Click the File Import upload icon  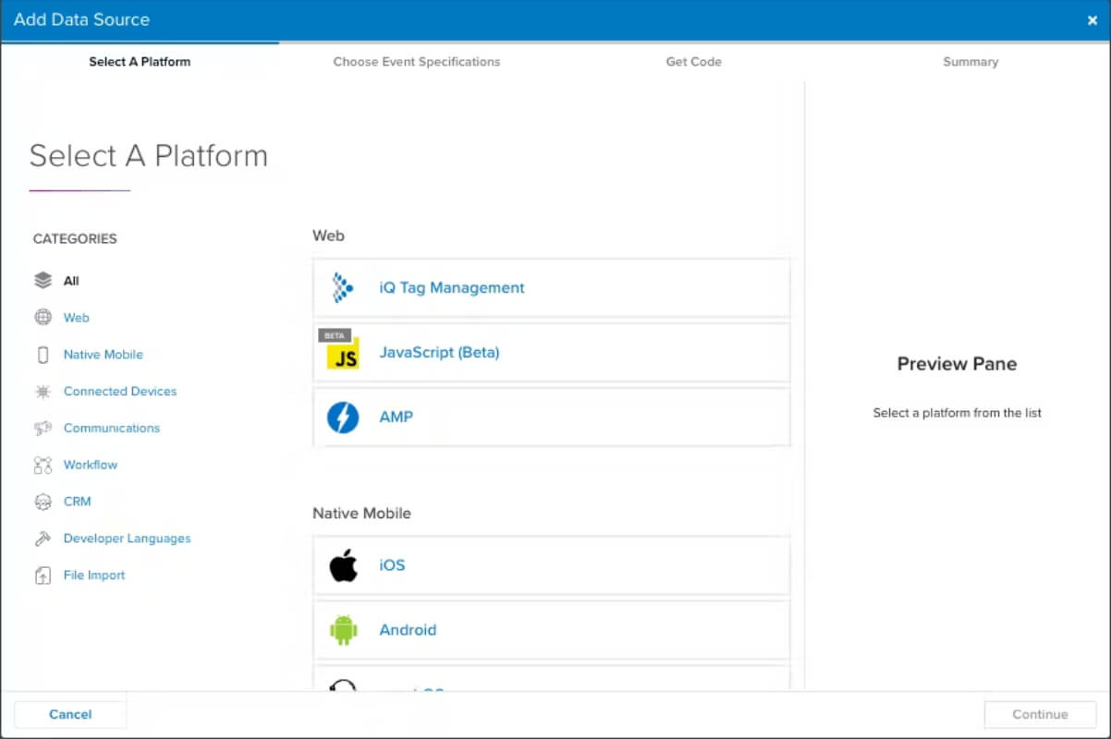point(43,575)
